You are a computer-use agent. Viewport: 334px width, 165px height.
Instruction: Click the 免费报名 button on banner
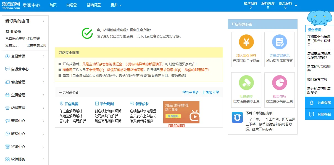(173, 116)
